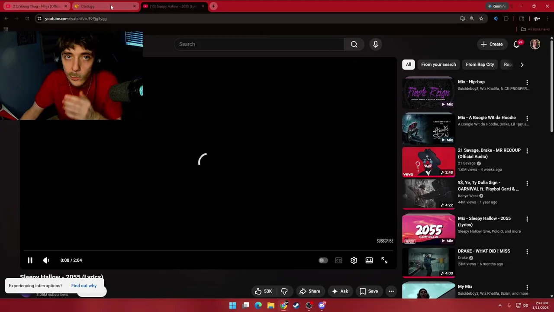Show hidden system tray icons

500,305
